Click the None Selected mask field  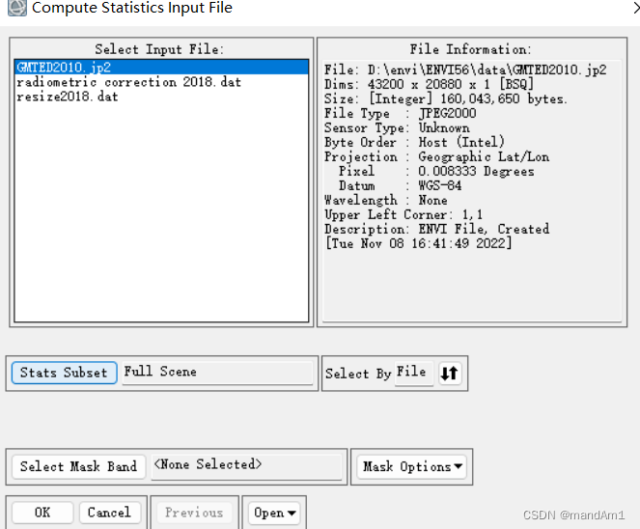pyautogui.click(x=246, y=465)
